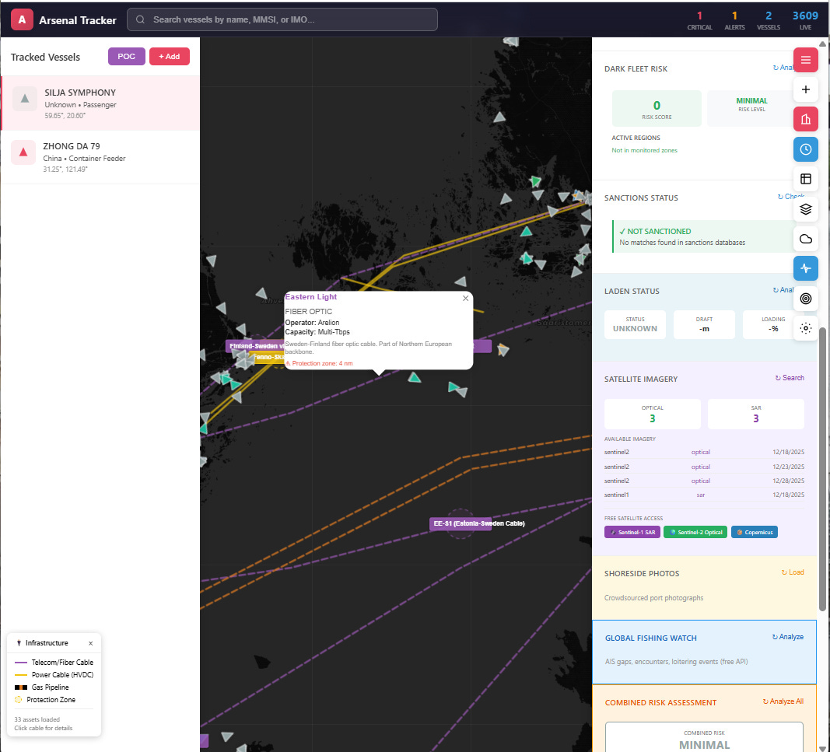Click the CRITICAL counter in header

699,21
